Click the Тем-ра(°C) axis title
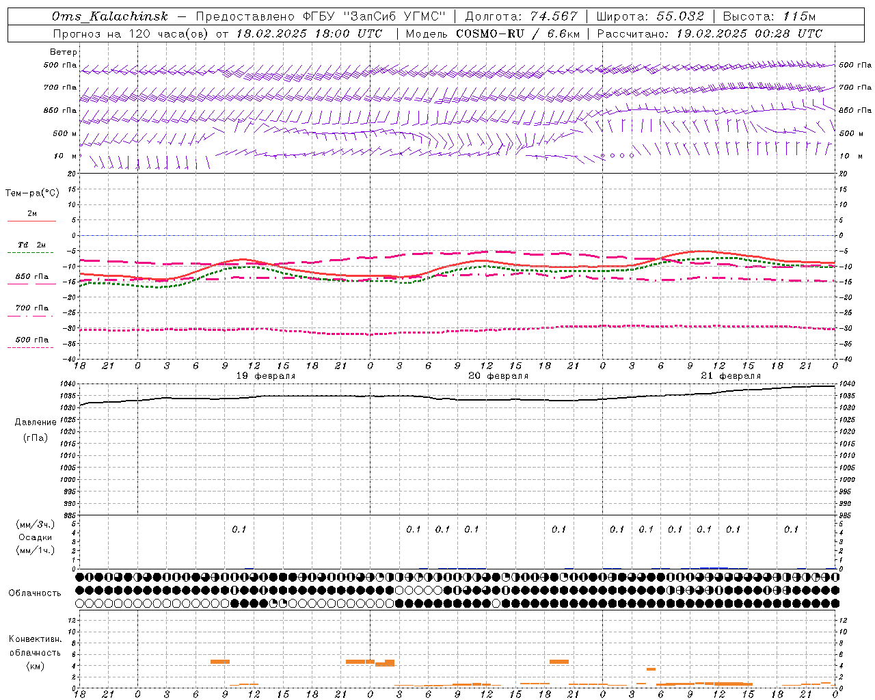 click(x=32, y=193)
